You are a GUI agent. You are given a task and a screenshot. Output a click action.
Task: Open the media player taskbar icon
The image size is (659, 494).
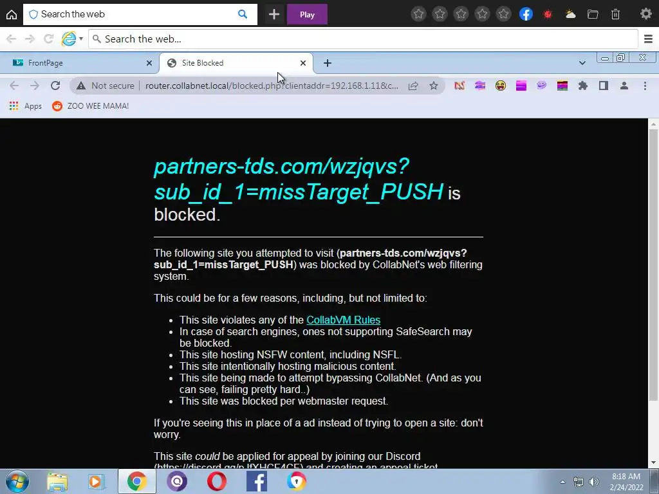coord(97,481)
